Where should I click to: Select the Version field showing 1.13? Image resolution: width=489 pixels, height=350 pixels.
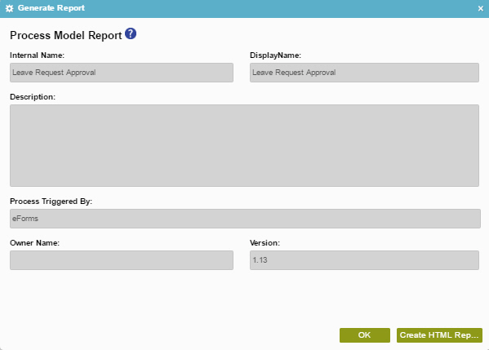(364, 260)
